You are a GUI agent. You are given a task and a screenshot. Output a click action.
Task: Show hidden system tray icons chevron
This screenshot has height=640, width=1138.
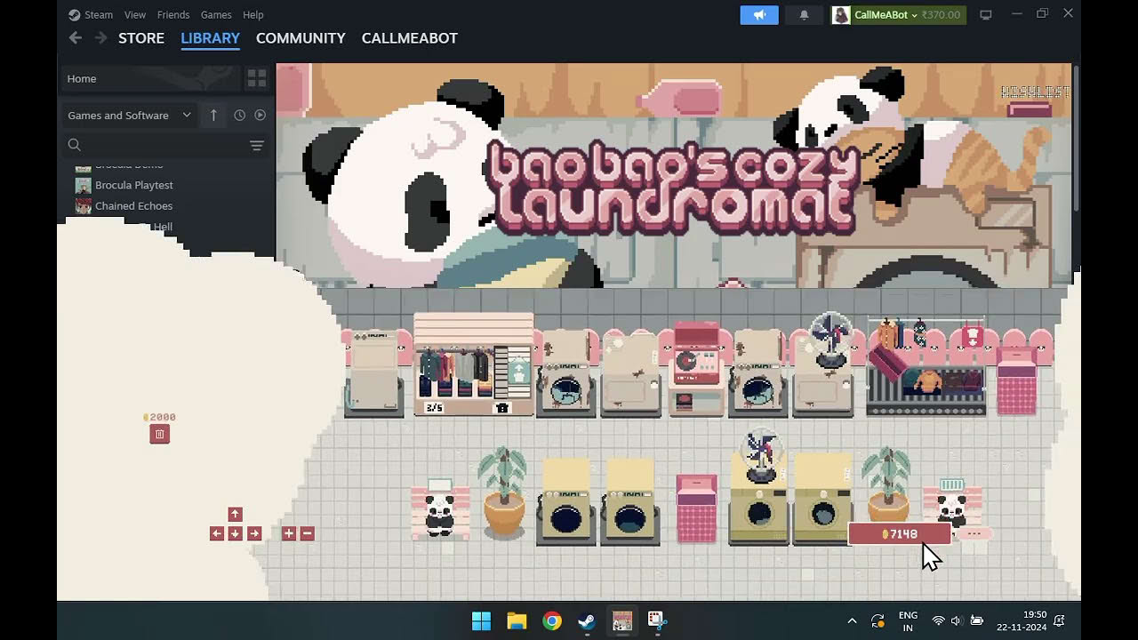point(852,620)
